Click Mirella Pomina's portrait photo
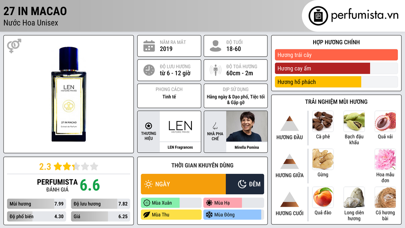Viewport: 405px width, 228px height. pos(247,126)
